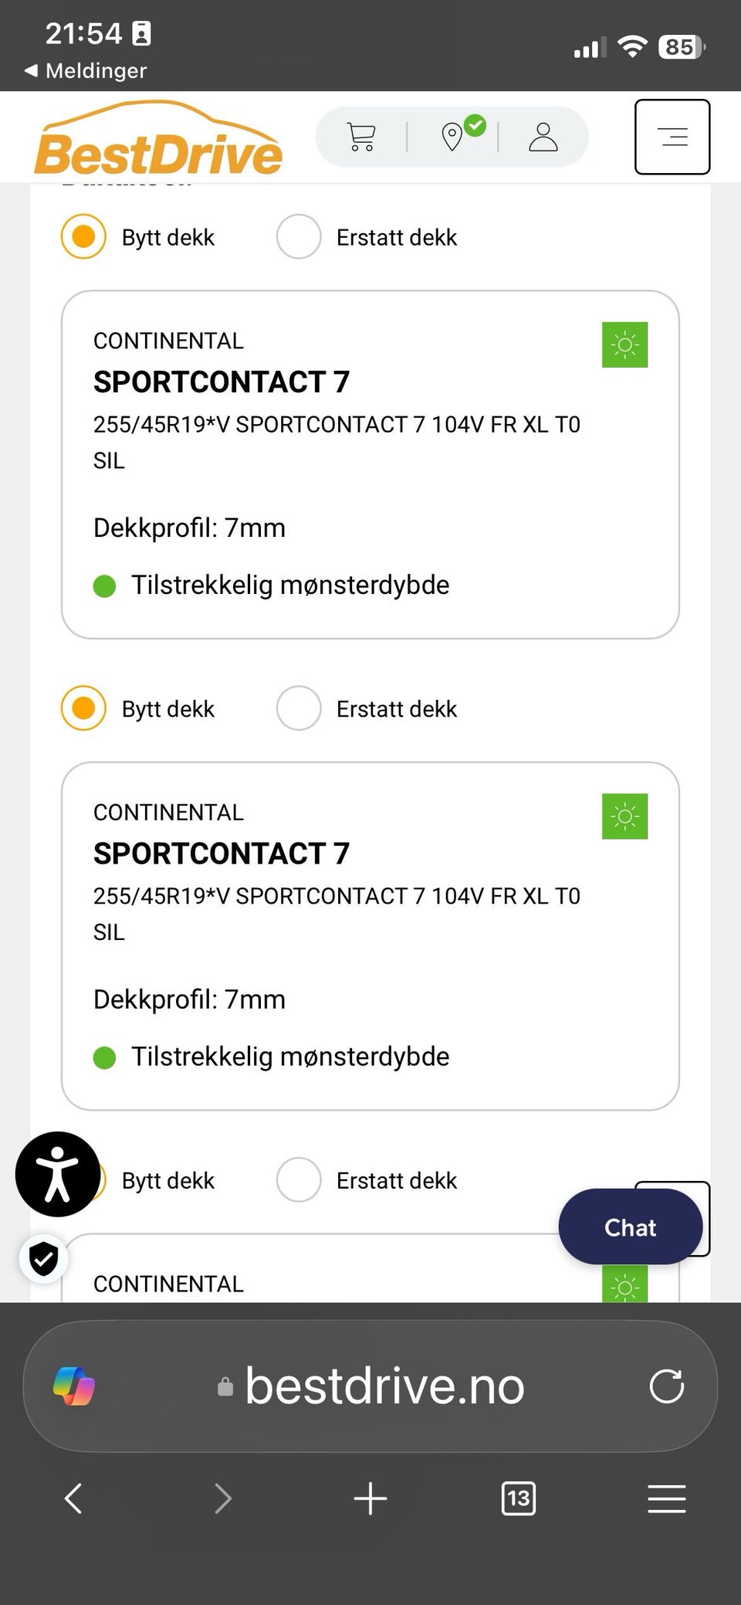Go back with the browser back arrow
741x1605 pixels.
click(73, 1498)
